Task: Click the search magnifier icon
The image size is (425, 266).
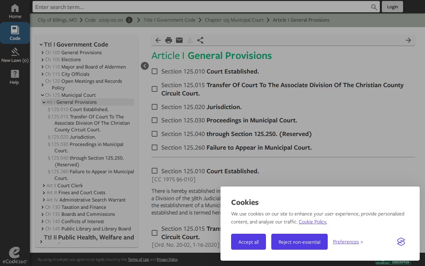Action: coord(374,7)
